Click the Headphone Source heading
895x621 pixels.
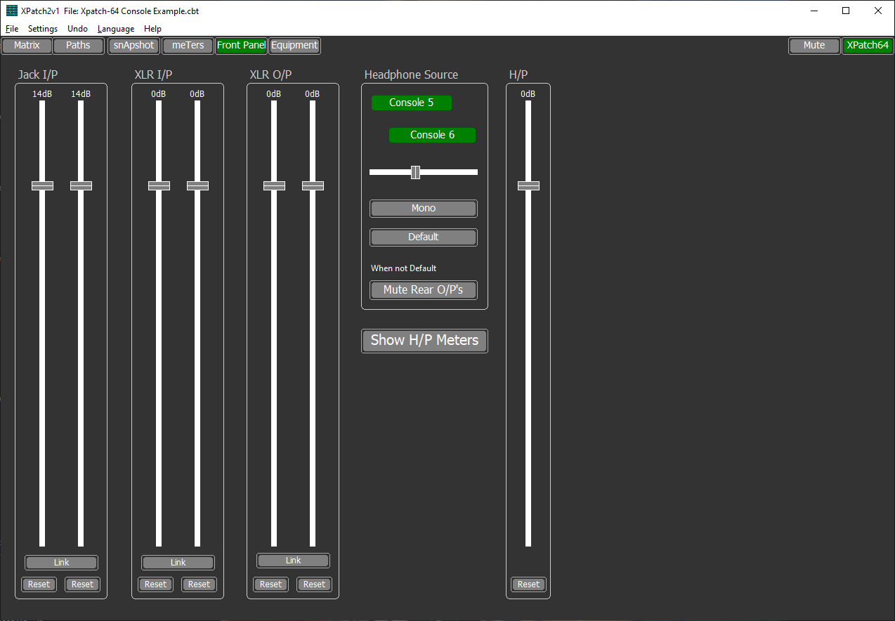pyautogui.click(x=411, y=74)
